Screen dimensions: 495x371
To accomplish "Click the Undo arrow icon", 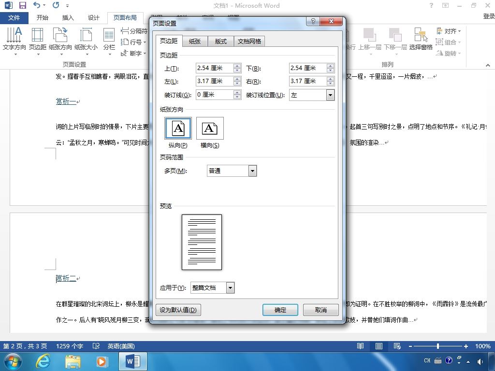I will [37, 5].
